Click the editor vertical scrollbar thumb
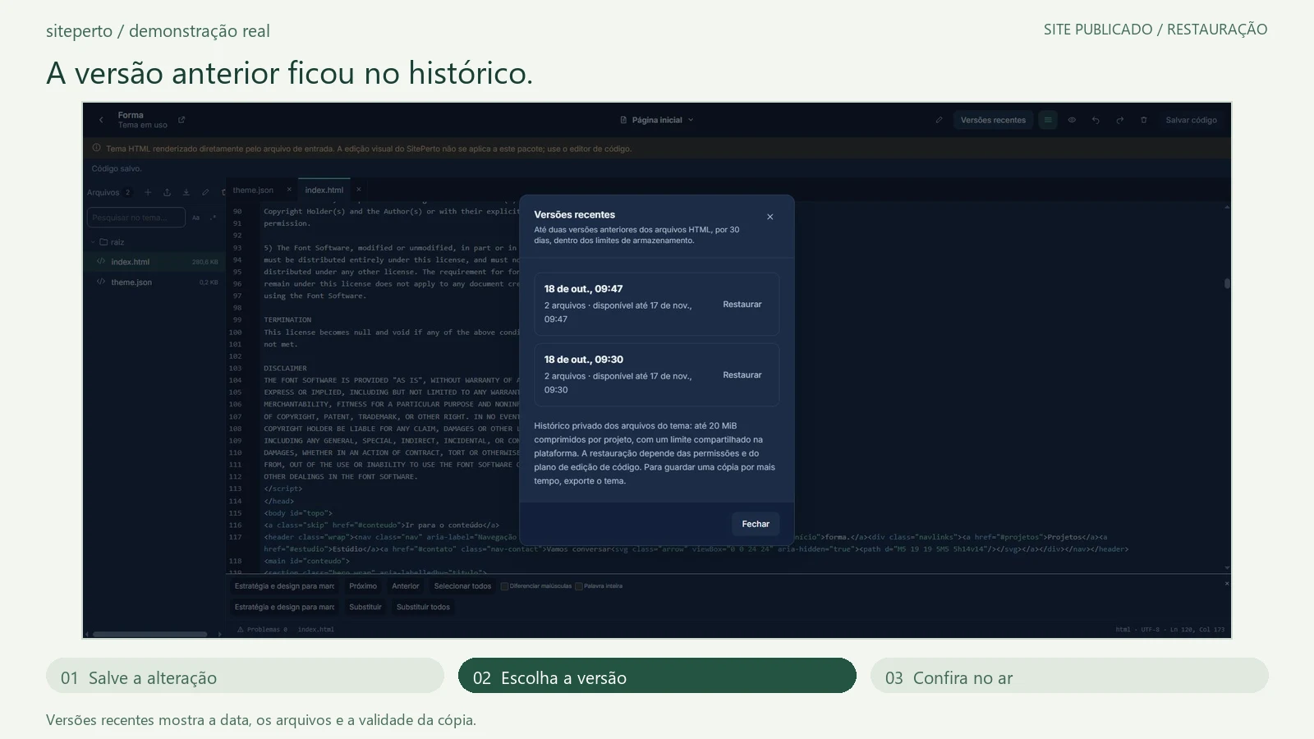This screenshot has height=739, width=1314. click(x=1227, y=283)
